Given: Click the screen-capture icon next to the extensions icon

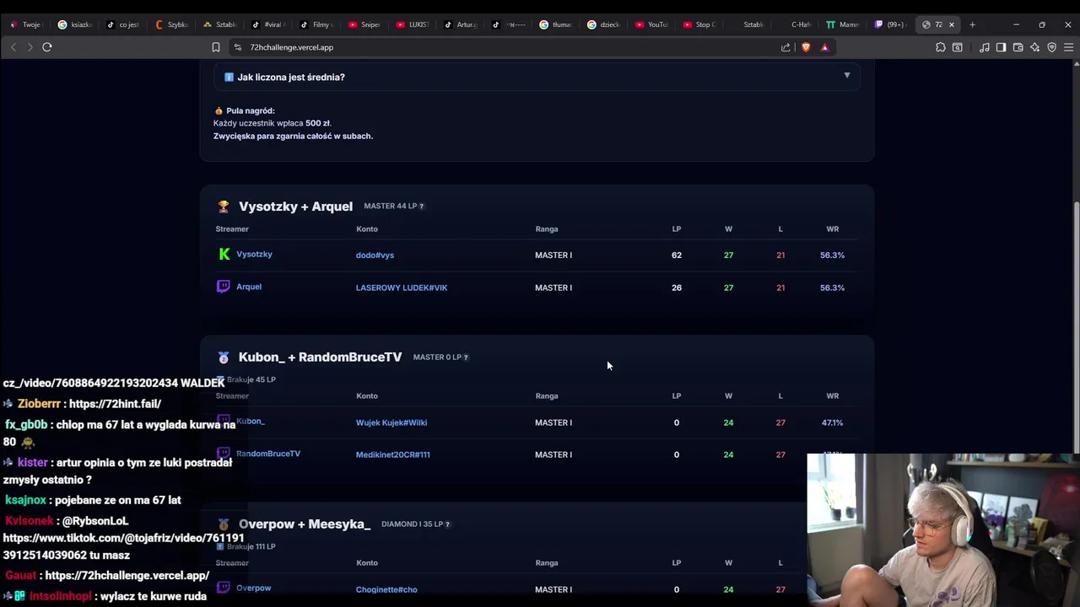Looking at the screenshot, I should [958, 47].
